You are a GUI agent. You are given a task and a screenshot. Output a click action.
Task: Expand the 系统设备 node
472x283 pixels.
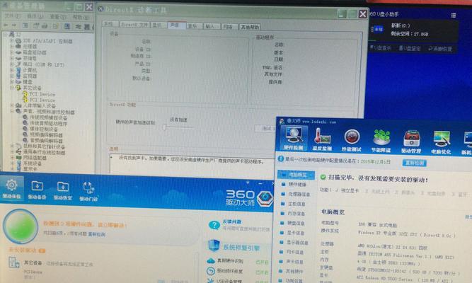[12, 163]
